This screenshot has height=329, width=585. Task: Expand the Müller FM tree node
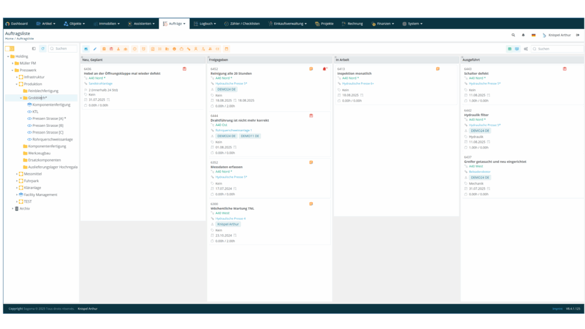(x=13, y=63)
